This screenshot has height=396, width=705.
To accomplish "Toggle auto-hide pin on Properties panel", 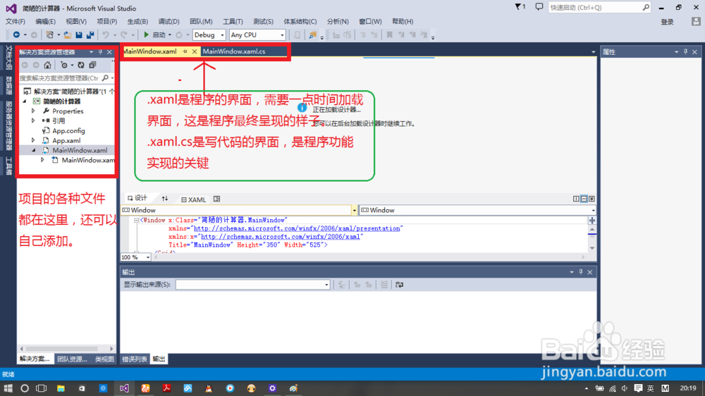I will pos(686,52).
